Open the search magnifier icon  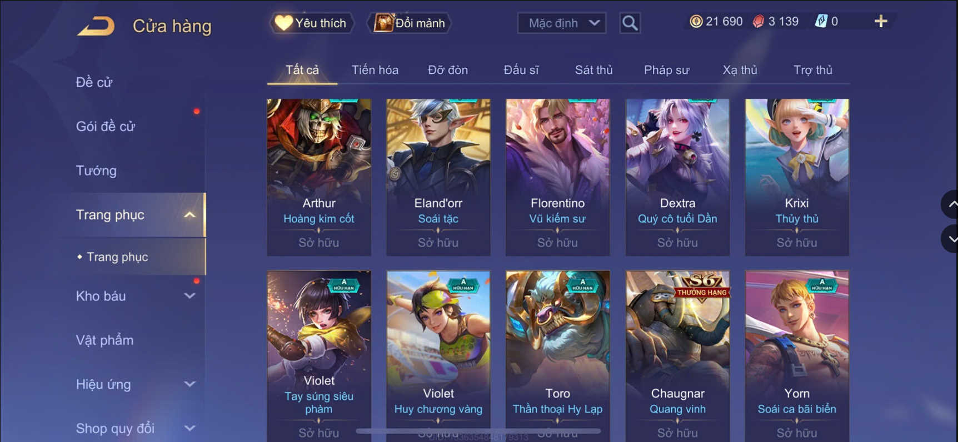click(x=630, y=23)
